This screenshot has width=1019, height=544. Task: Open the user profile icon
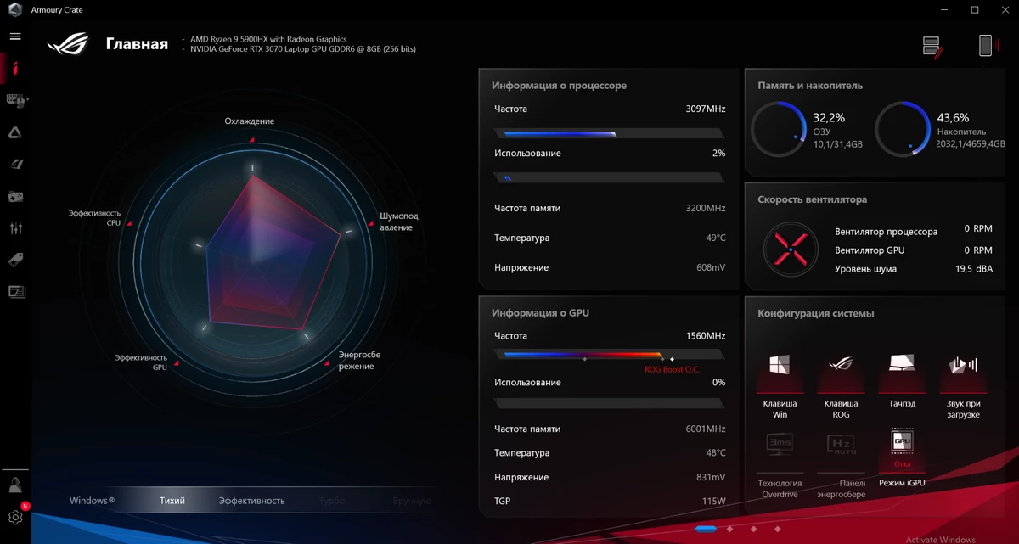15,485
